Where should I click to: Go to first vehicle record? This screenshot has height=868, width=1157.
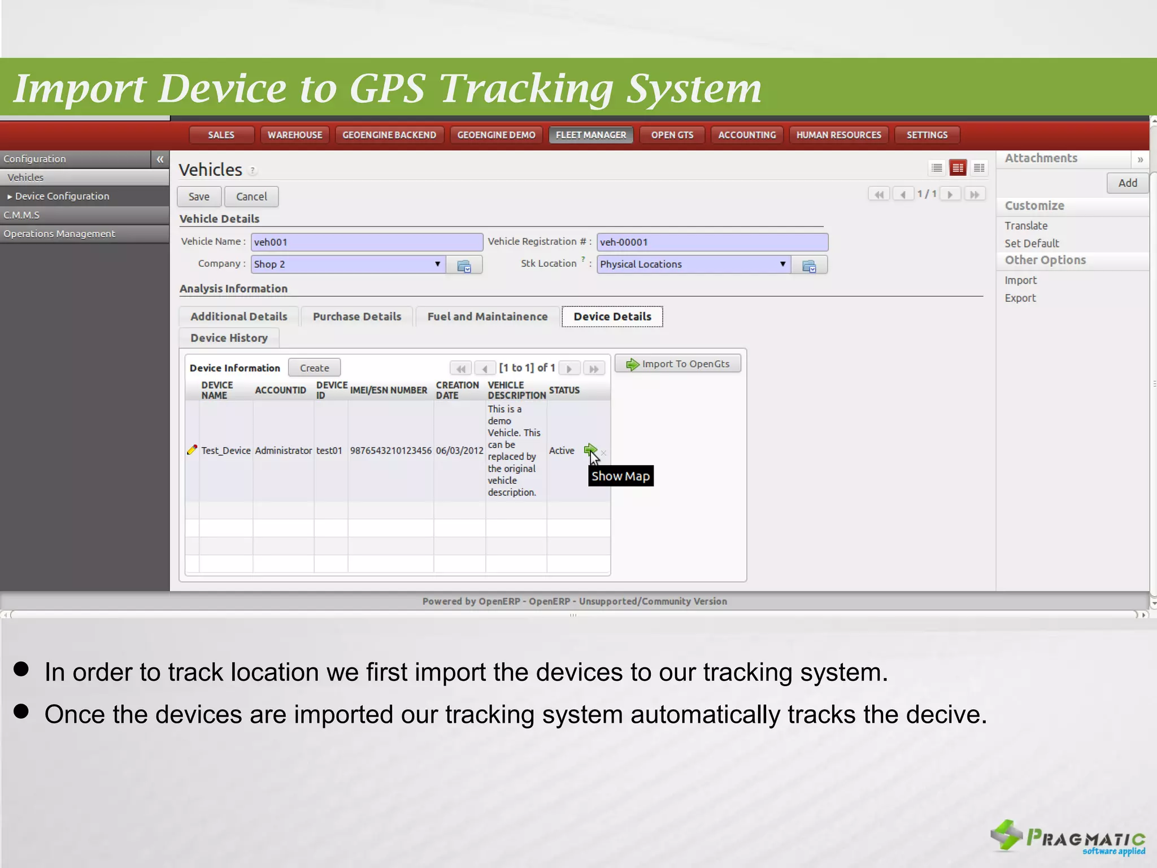(x=879, y=194)
